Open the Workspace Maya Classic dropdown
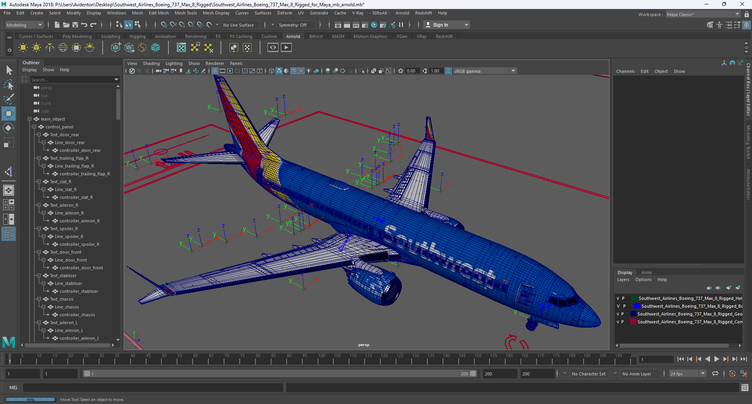This screenshot has height=404, width=752. pos(703,14)
